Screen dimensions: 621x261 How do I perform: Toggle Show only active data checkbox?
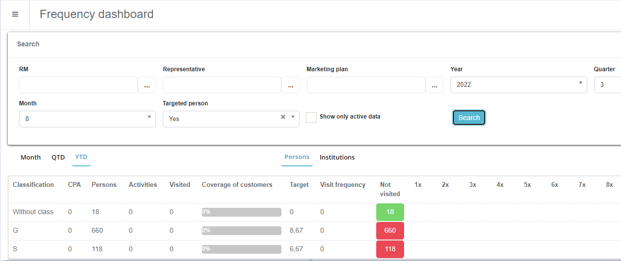coord(311,118)
